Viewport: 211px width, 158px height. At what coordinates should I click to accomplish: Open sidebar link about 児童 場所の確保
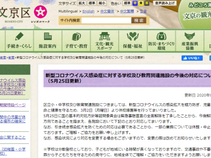coord(13,119)
